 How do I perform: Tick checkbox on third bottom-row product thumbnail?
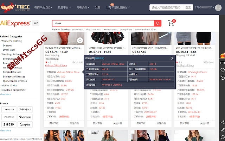point(133,132)
